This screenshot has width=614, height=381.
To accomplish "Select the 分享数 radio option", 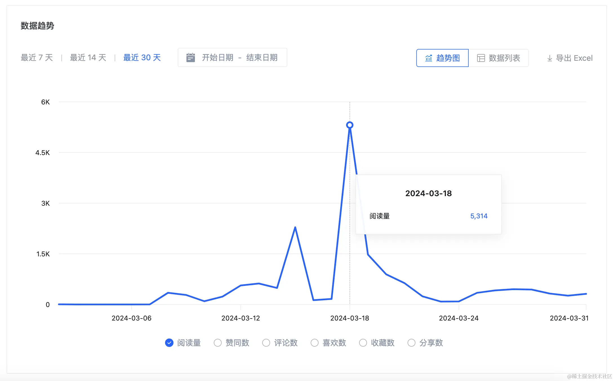I will point(411,343).
